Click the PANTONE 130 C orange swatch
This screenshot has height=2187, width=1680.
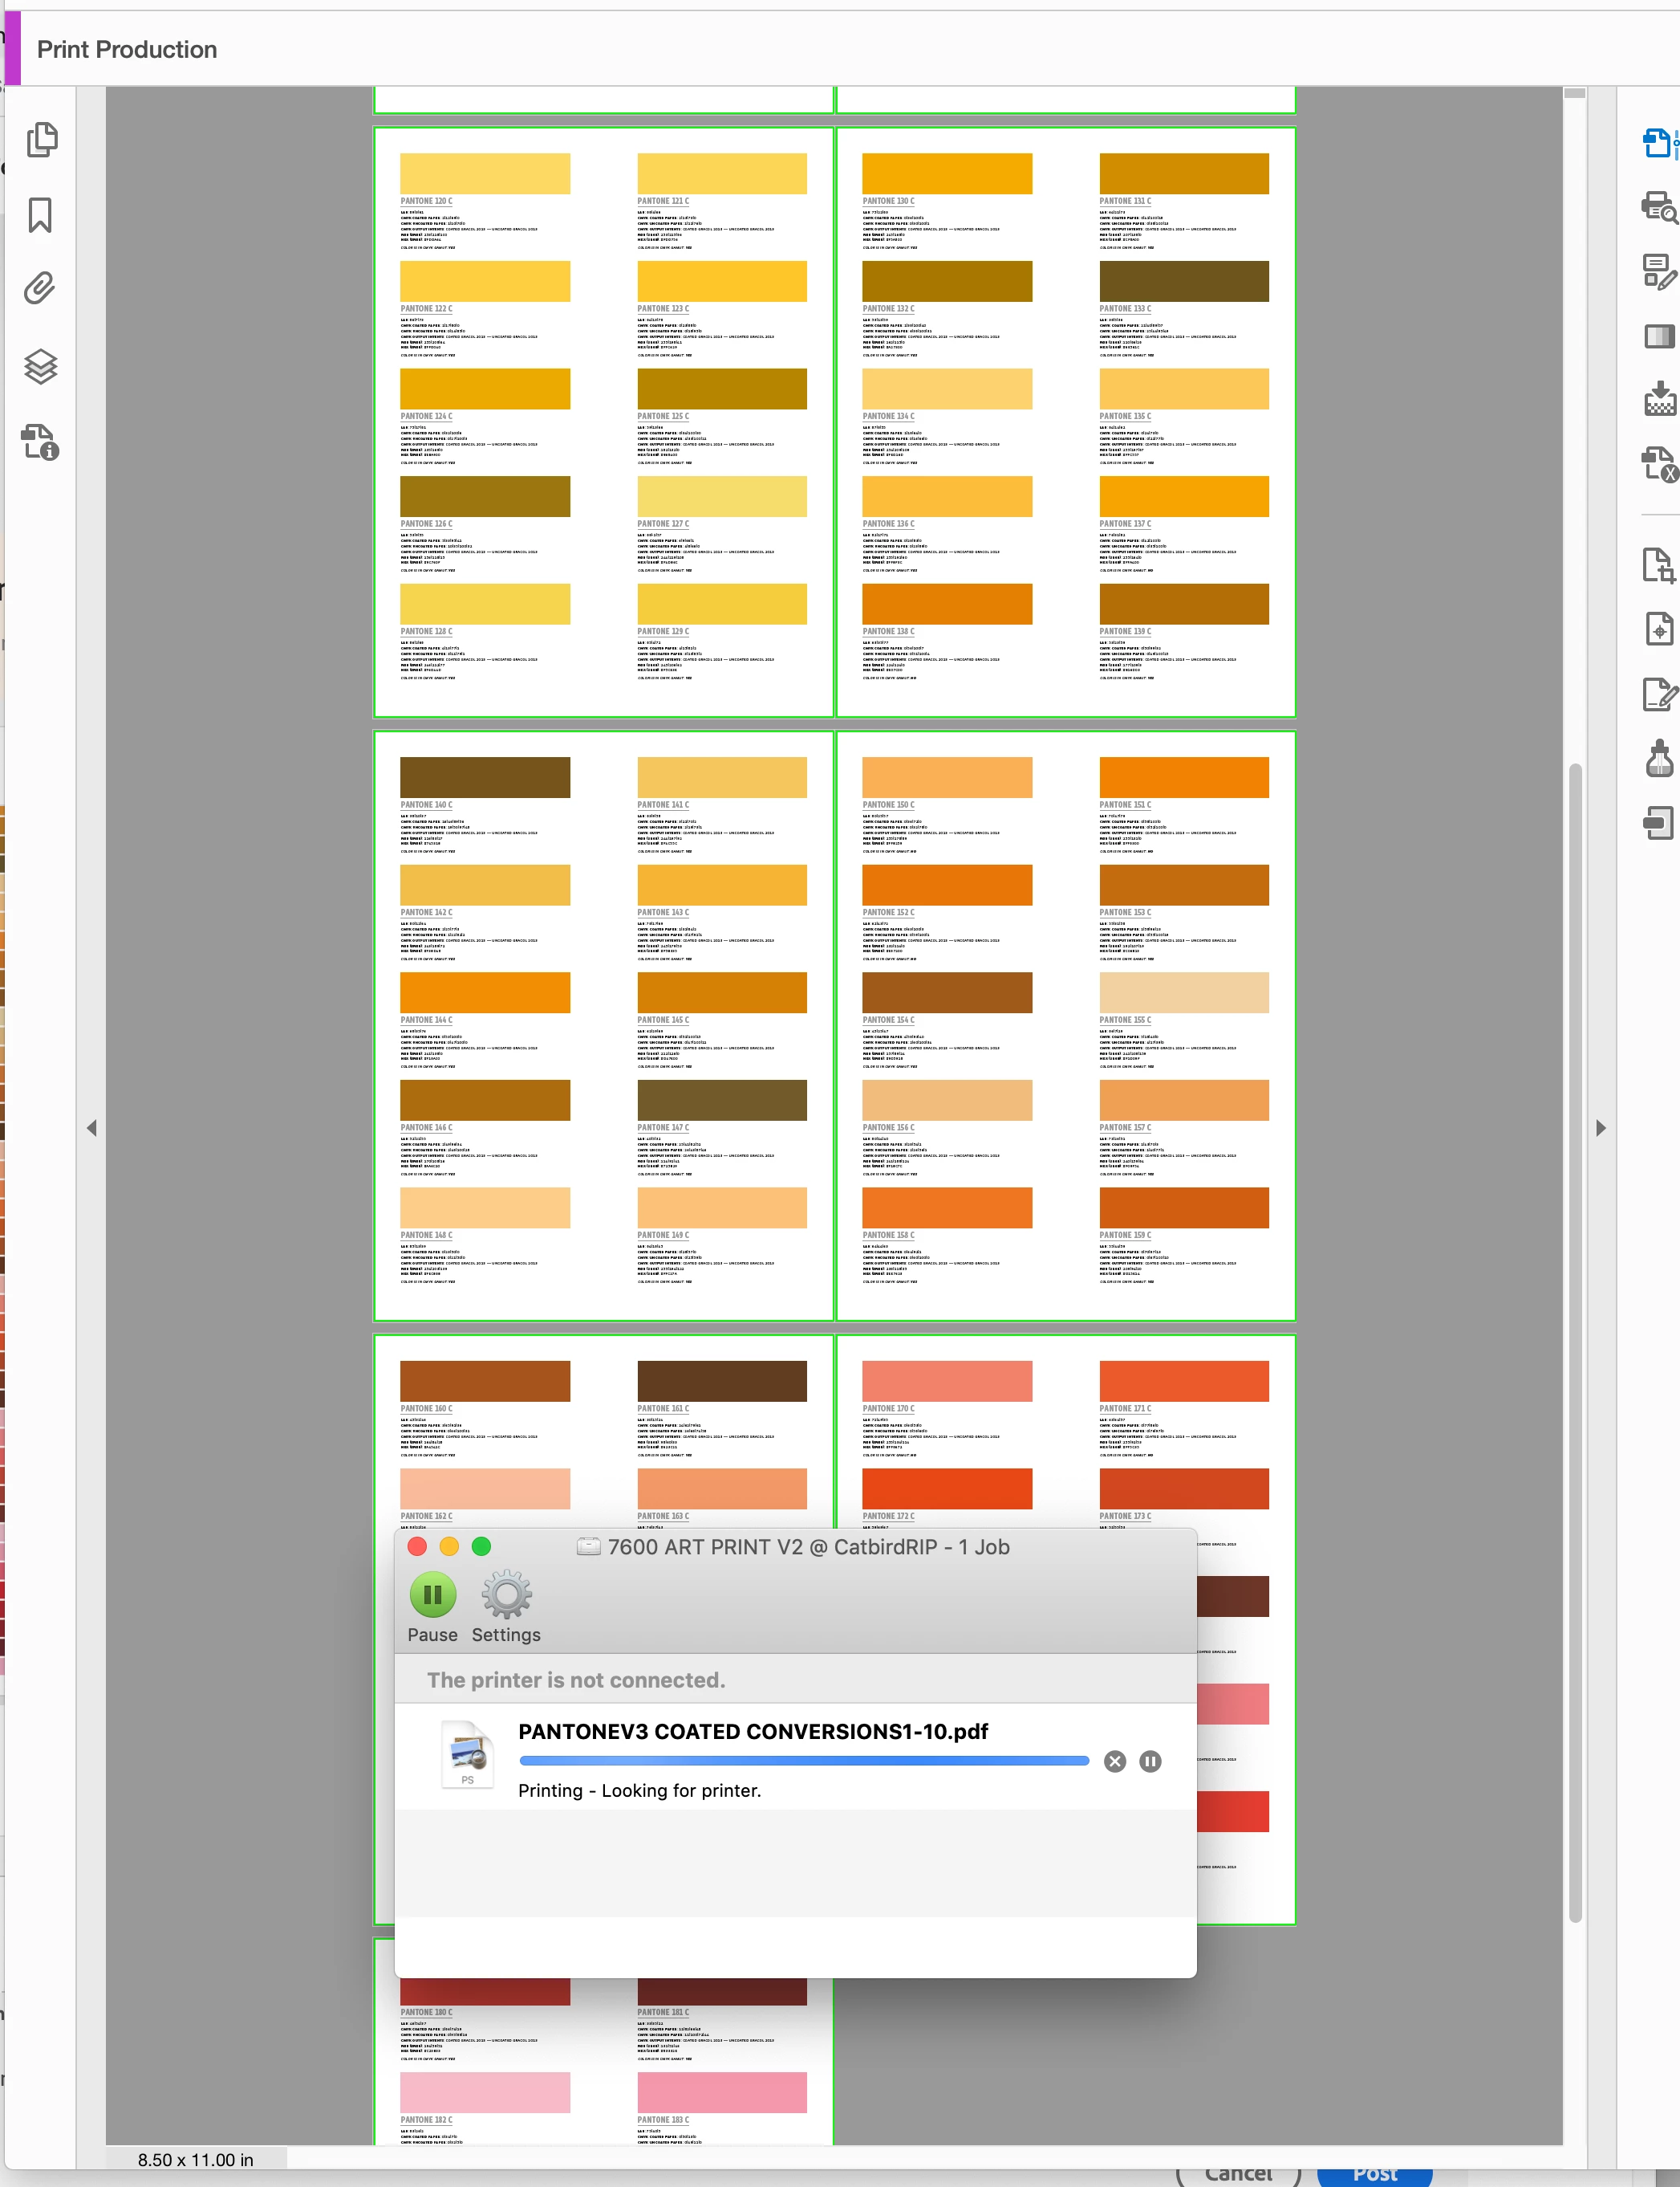pyautogui.click(x=946, y=174)
